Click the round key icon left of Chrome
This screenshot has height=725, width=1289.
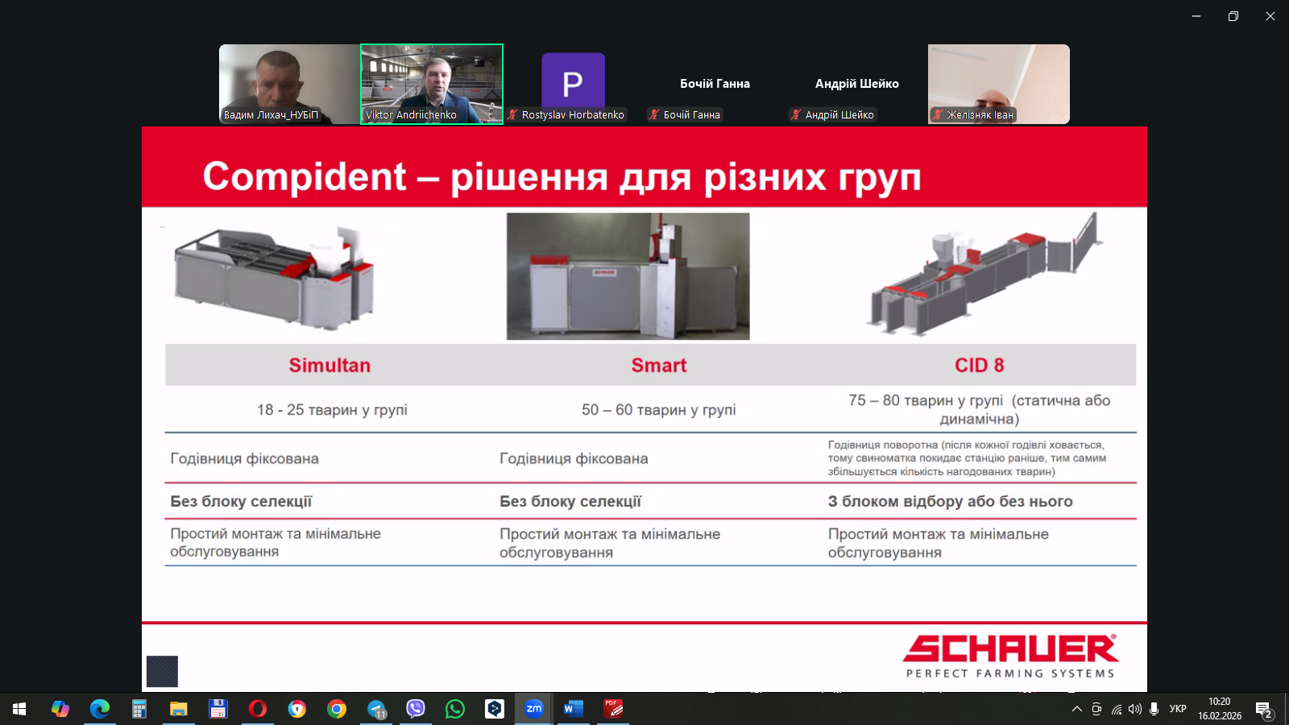tap(297, 709)
